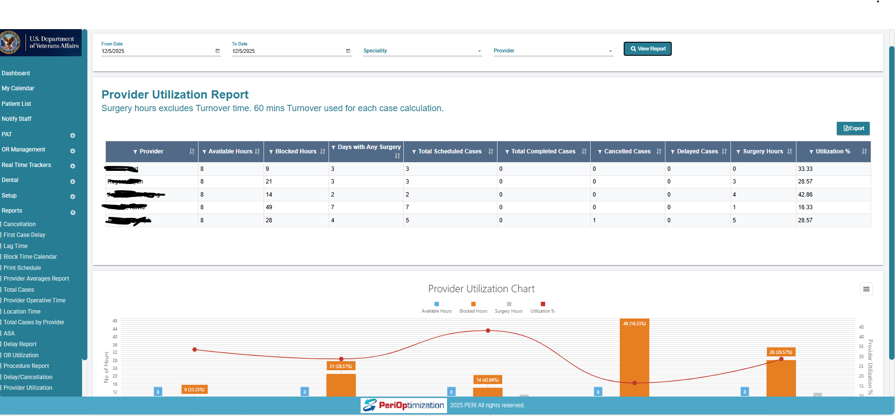Image resolution: width=895 pixels, height=416 pixels.
Task: Open the chart hamburger context menu
Action: (866, 289)
